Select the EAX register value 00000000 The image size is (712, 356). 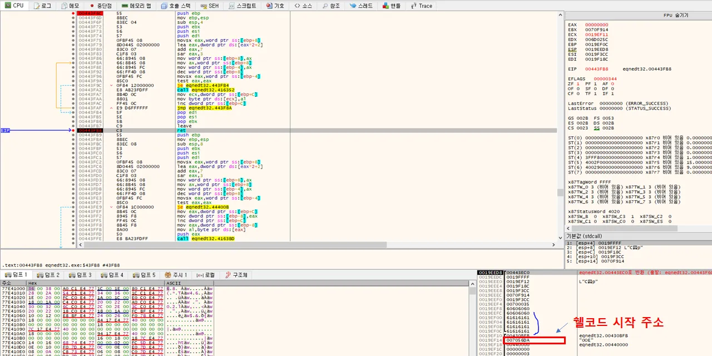(596, 25)
